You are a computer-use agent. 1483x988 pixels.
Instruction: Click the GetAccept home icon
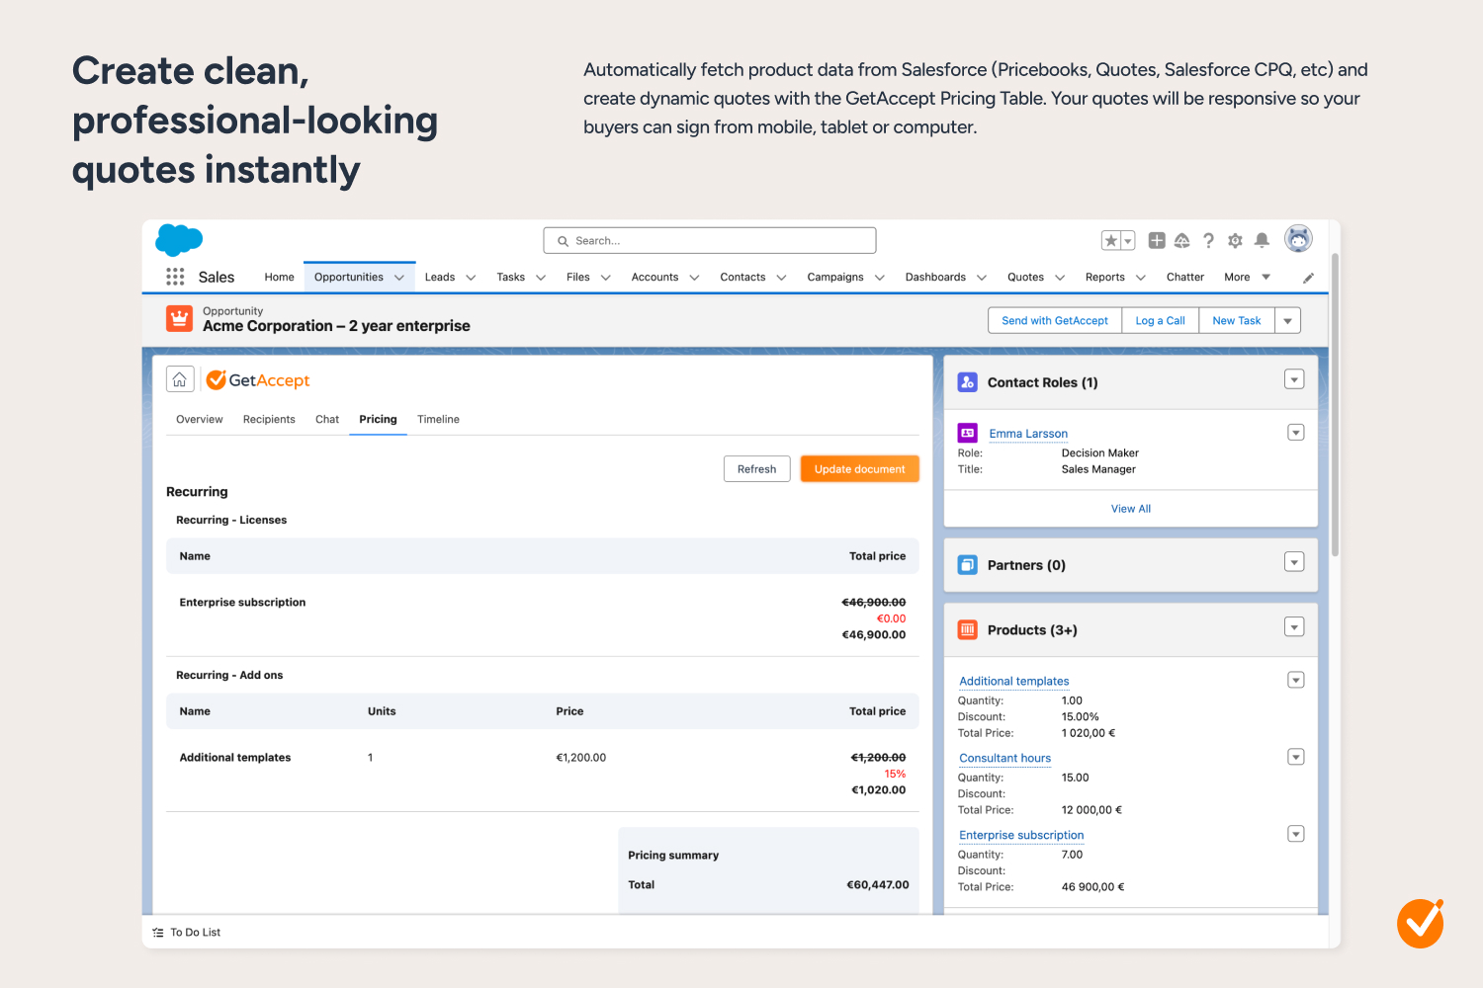pos(180,380)
